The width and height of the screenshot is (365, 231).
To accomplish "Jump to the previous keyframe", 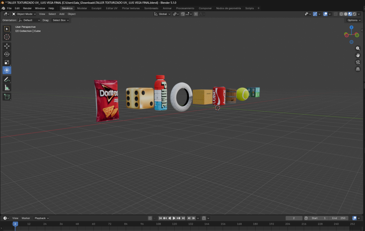I will 165,218.
